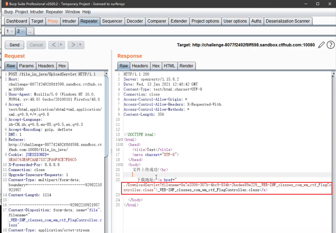Click the DownloadServlet?filename href text

coord(227,188)
